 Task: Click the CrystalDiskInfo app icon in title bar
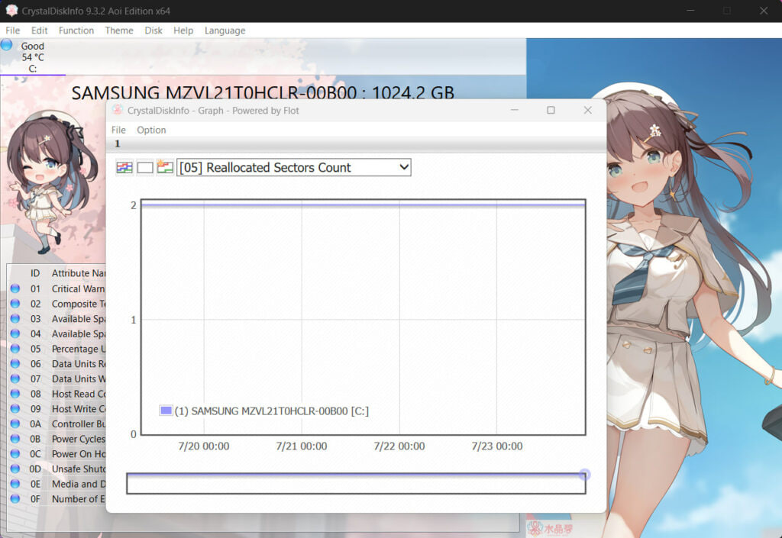click(x=11, y=11)
